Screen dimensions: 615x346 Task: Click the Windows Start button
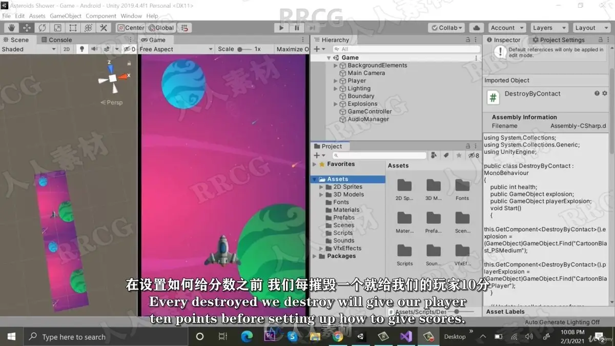(x=11, y=337)
